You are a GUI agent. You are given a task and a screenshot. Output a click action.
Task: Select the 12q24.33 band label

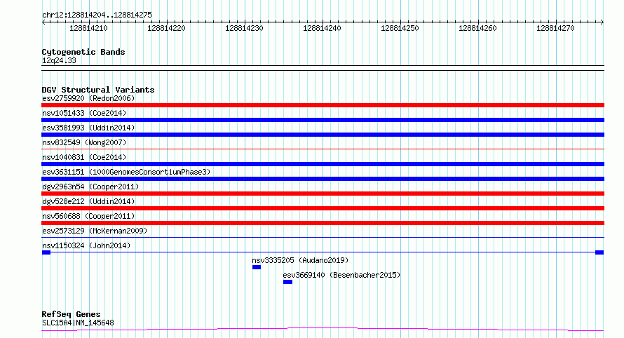pyautogui.click(x=59, y=60)
